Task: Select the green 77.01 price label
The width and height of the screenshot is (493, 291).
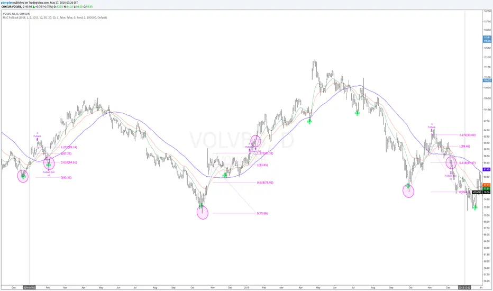Action: point(487,189)
